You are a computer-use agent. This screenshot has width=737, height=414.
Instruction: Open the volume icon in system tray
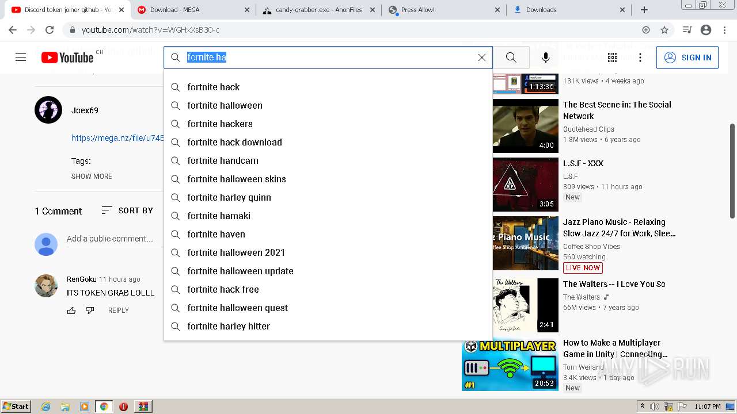pos(655,407)
